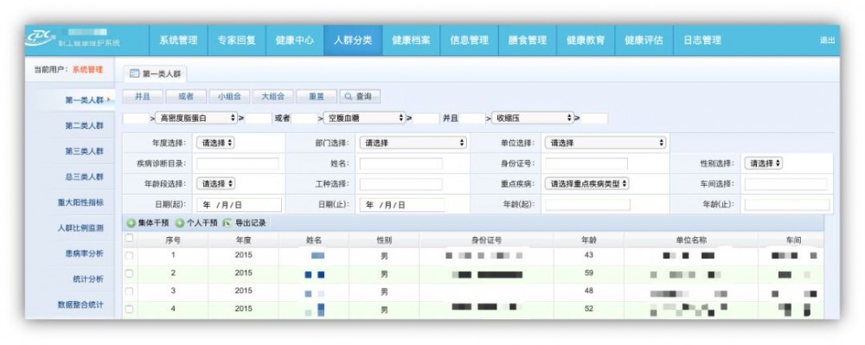Screen dimensions: 865x345
Task: Click the 车间选择 input field
Action: [x=786, y=184]
